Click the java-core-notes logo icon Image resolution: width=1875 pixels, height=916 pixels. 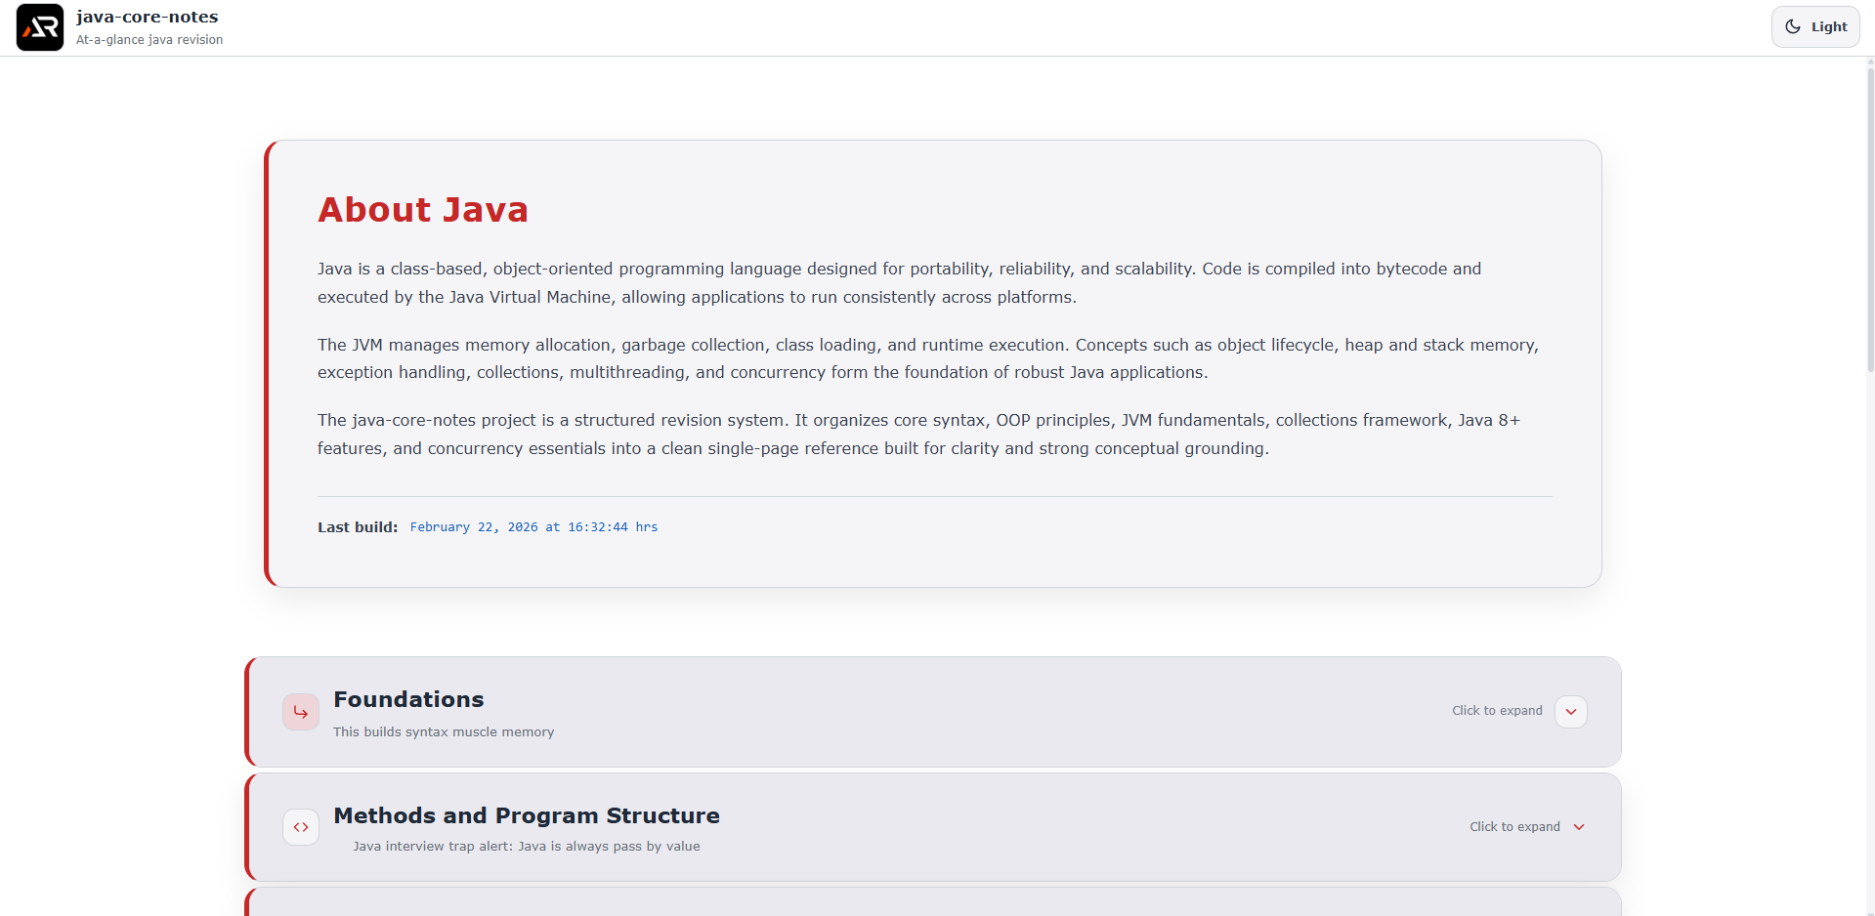pyautogui.click(x=40, y=27)
